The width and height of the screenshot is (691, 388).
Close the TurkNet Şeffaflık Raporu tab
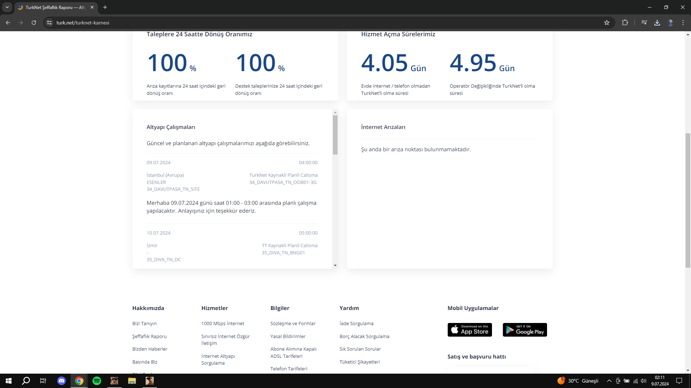point(92,7)
